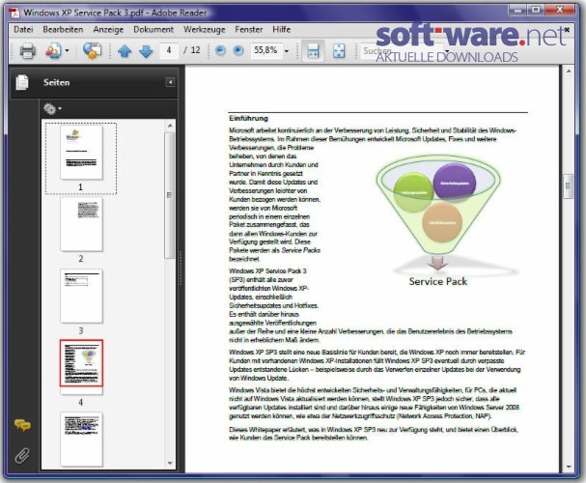Click the page number field showing 4
This screenshot has width=586, height=483.
169,50
